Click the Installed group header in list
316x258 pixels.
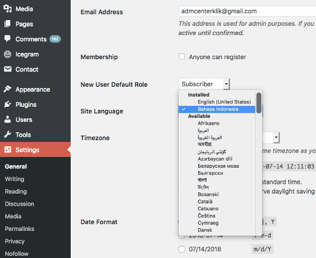[x=199, y=95]
